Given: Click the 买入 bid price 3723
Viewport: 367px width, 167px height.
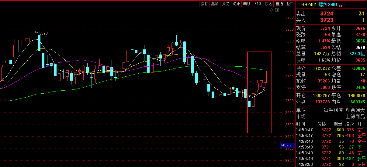Looking at the screenshot, I should point(327,20).
